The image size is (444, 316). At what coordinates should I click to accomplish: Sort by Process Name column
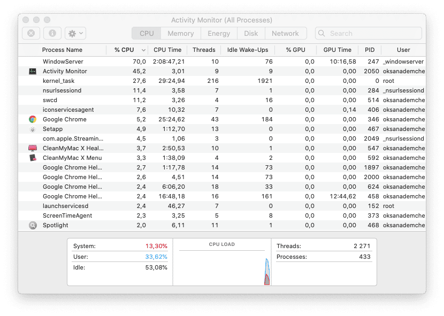[x=62, y=50]
